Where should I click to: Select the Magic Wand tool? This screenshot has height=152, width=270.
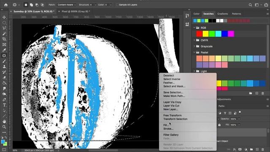(x=4, y=34)
